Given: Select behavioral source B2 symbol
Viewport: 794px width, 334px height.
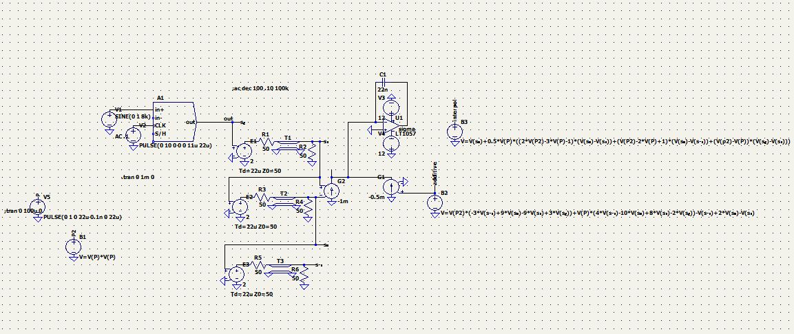Looking at the screenshot, I should 435,202.
